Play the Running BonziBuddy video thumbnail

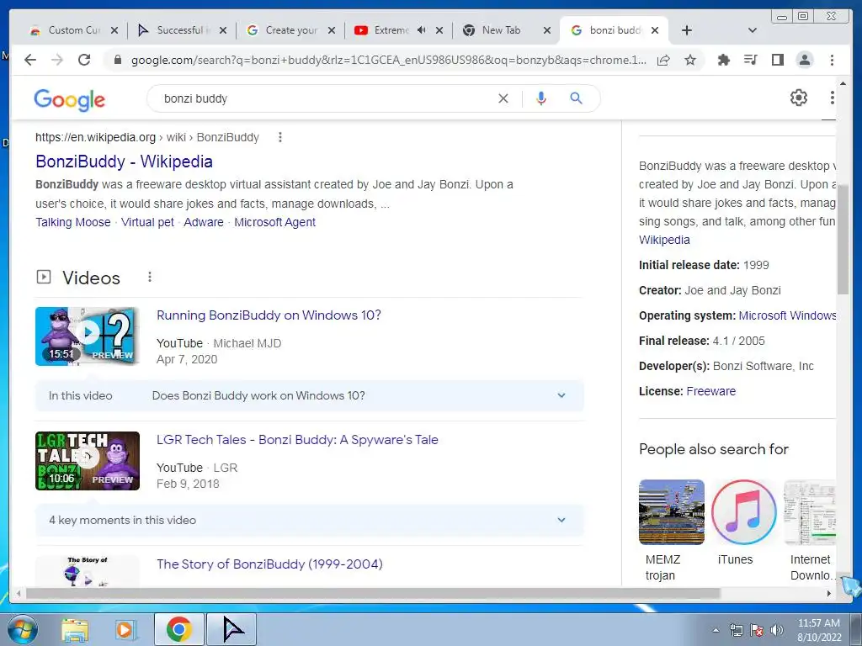point(88,336)
